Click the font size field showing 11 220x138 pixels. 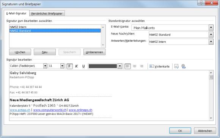(54, 66)
